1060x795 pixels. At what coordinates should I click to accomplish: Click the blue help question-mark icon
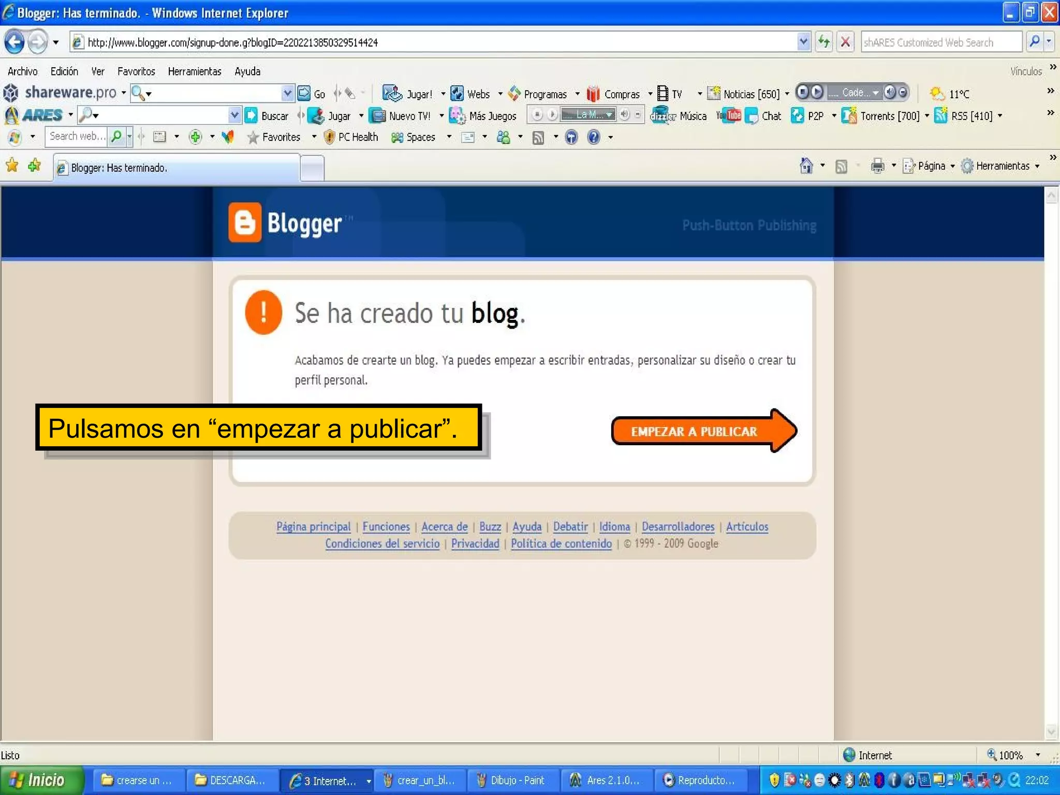click(594, 137)
